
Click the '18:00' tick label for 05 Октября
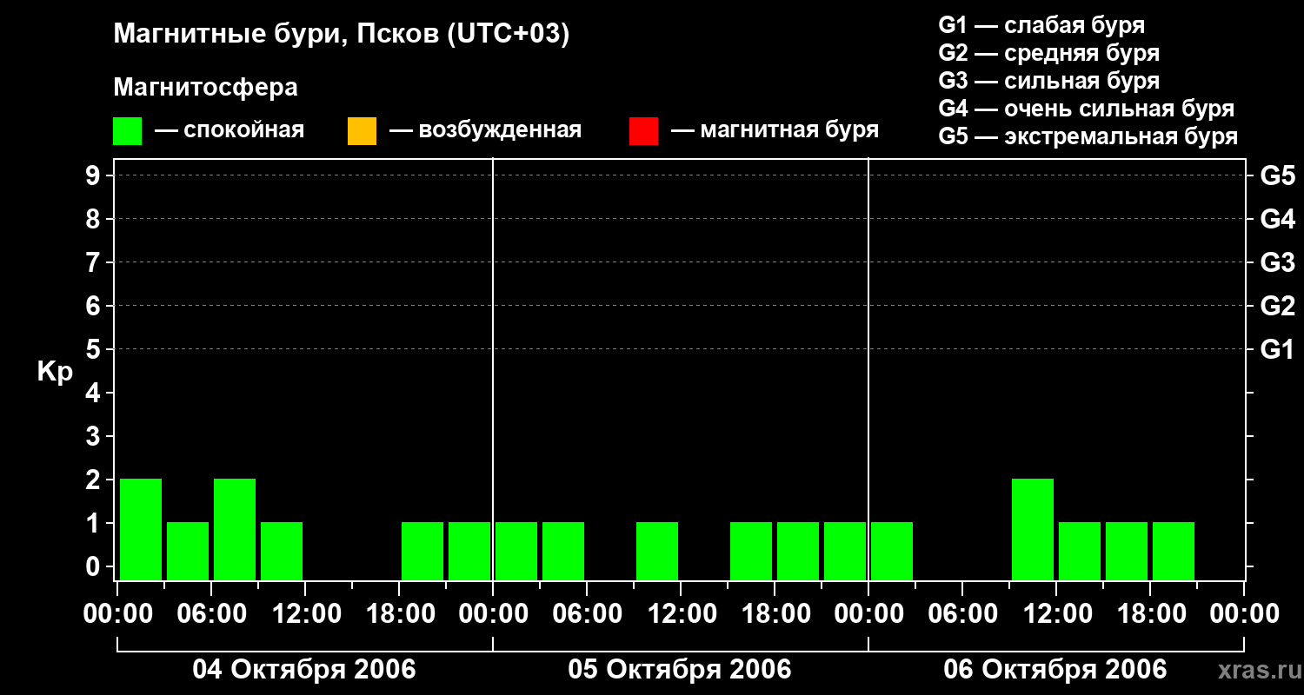coord(775,614)
